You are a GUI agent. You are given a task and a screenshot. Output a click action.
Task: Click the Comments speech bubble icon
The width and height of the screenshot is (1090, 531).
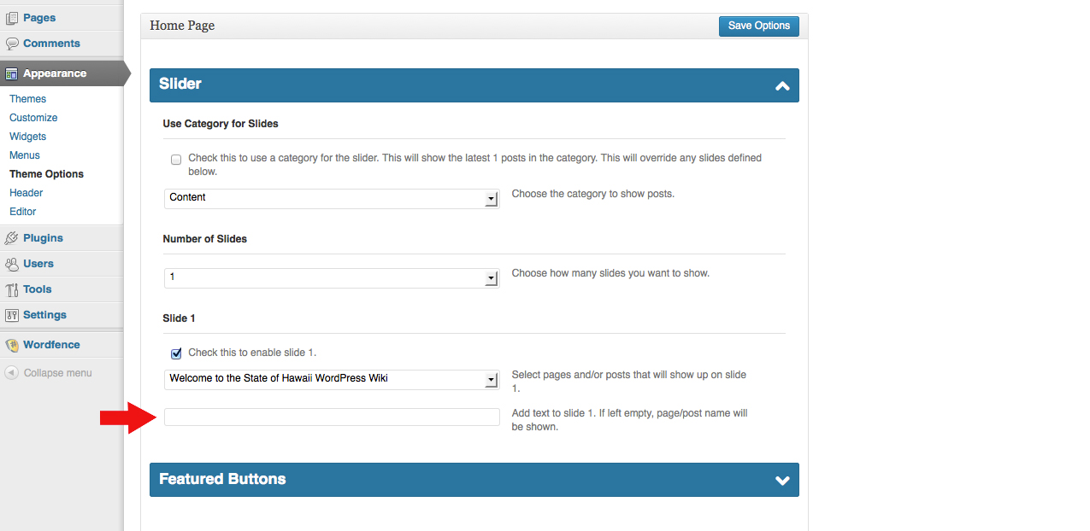tap(12, 44)
